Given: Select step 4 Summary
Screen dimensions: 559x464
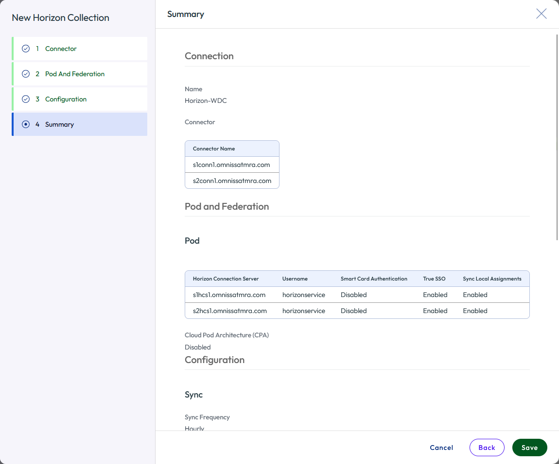Looking at the screenshot, I should click(x=59, y=124).
